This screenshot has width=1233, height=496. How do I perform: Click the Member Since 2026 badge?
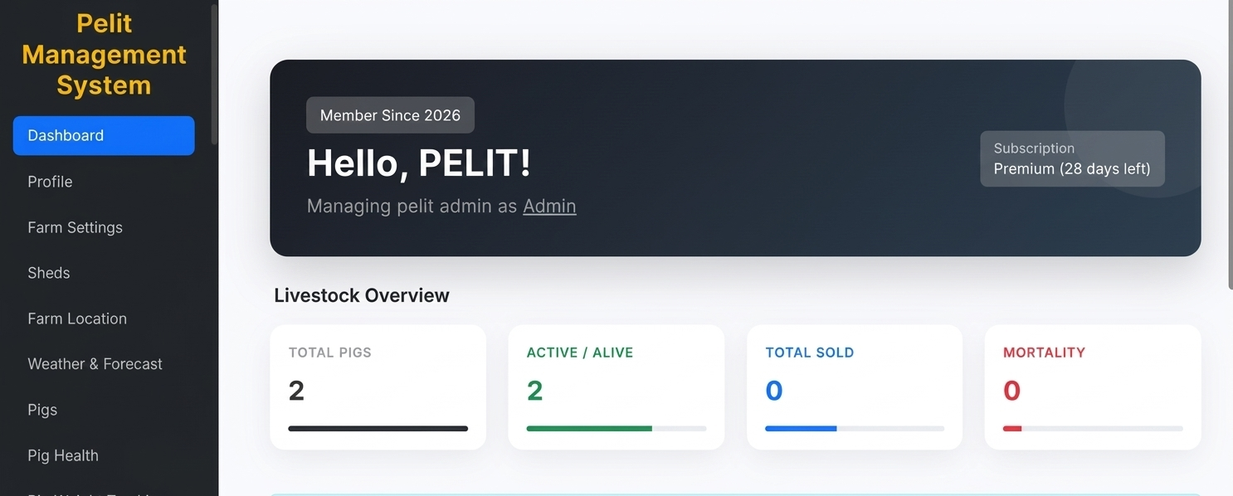pyautogui.click(x=390, y=115)
